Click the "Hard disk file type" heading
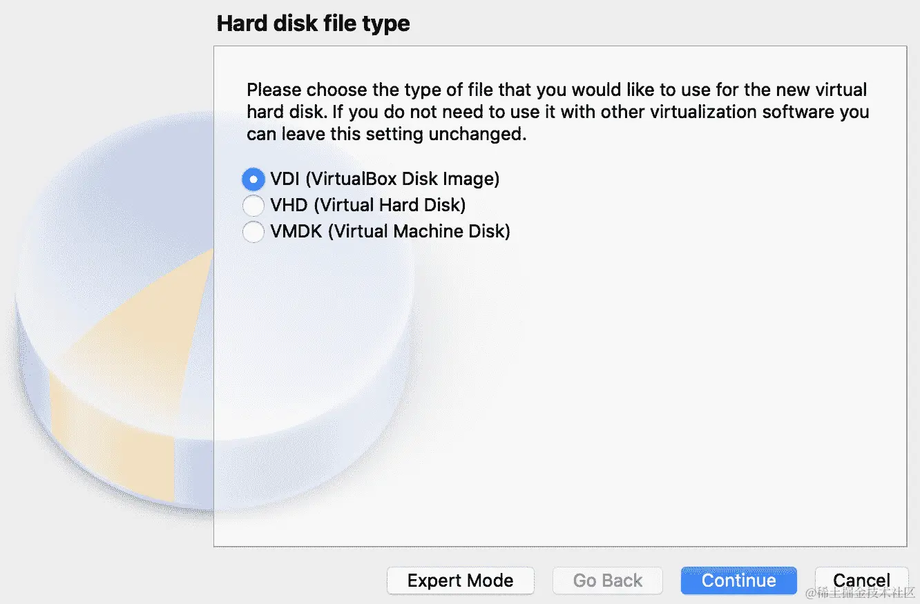920x604 pixels. (314, 24)
